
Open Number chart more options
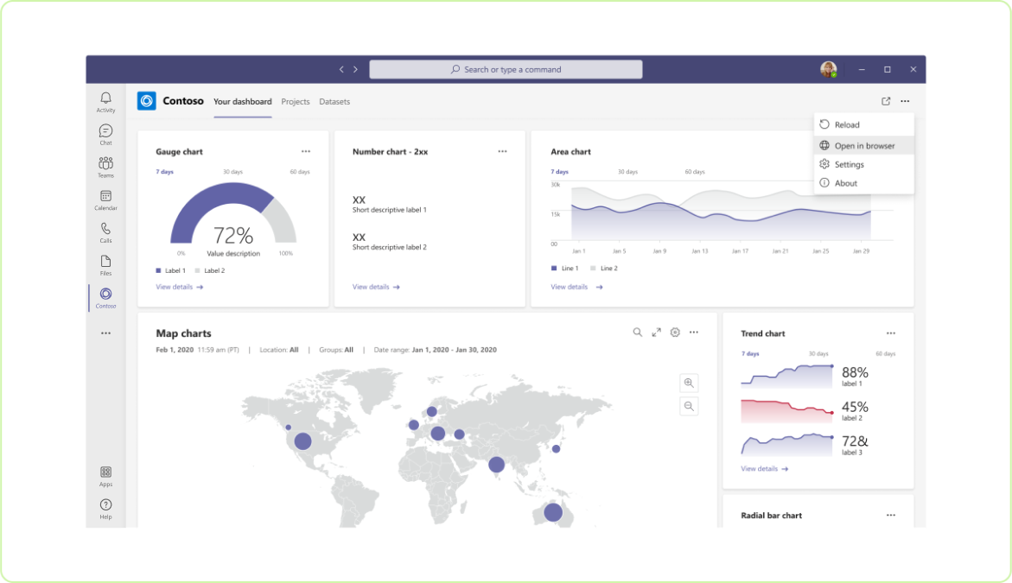[503, 151]
